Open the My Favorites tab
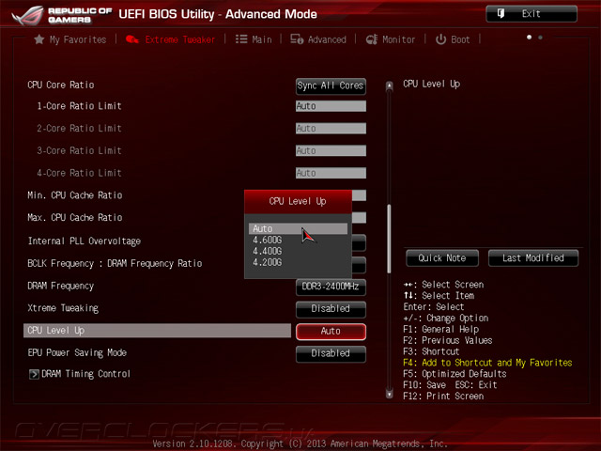 pos(70,39)
